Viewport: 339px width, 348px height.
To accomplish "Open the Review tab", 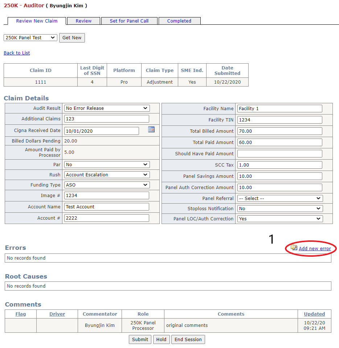I will coord(83,21).
